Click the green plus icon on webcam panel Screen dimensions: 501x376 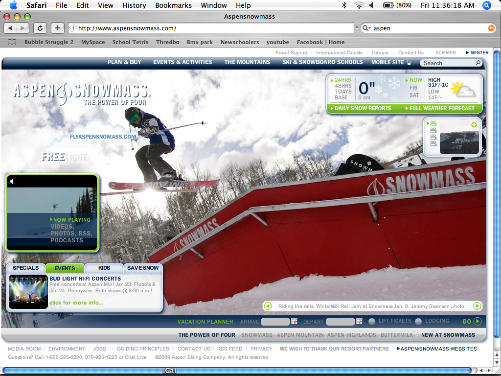(474, 125)
